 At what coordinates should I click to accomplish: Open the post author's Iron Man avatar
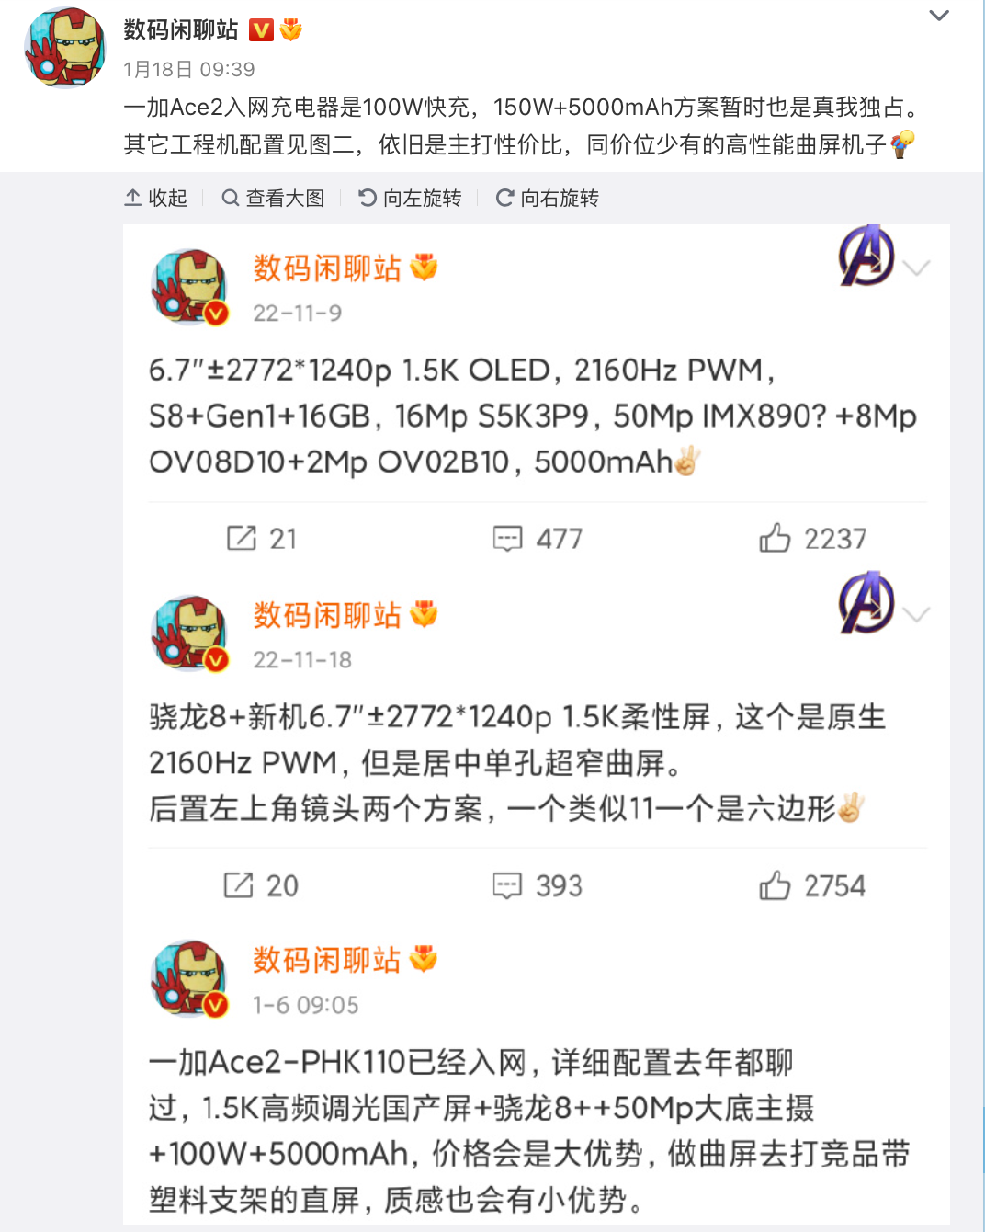pos(64,48)
